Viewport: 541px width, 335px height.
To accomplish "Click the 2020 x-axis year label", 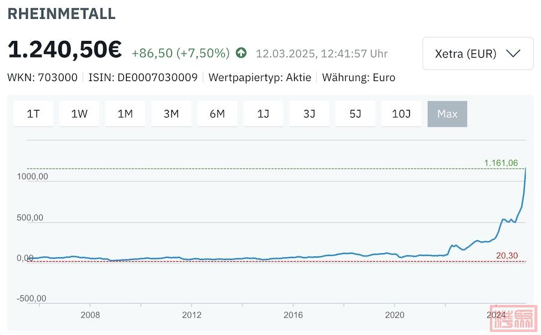I will point(395,315).
